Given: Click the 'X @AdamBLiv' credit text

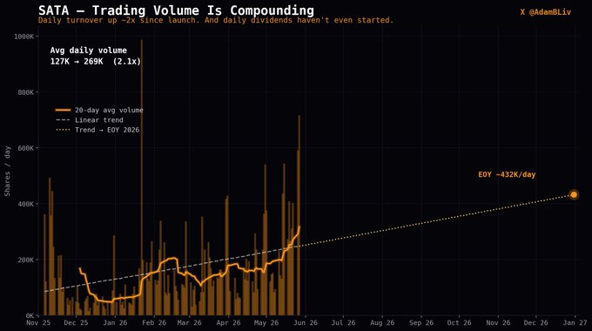Looking at the screenshot, I should [546, 12].
